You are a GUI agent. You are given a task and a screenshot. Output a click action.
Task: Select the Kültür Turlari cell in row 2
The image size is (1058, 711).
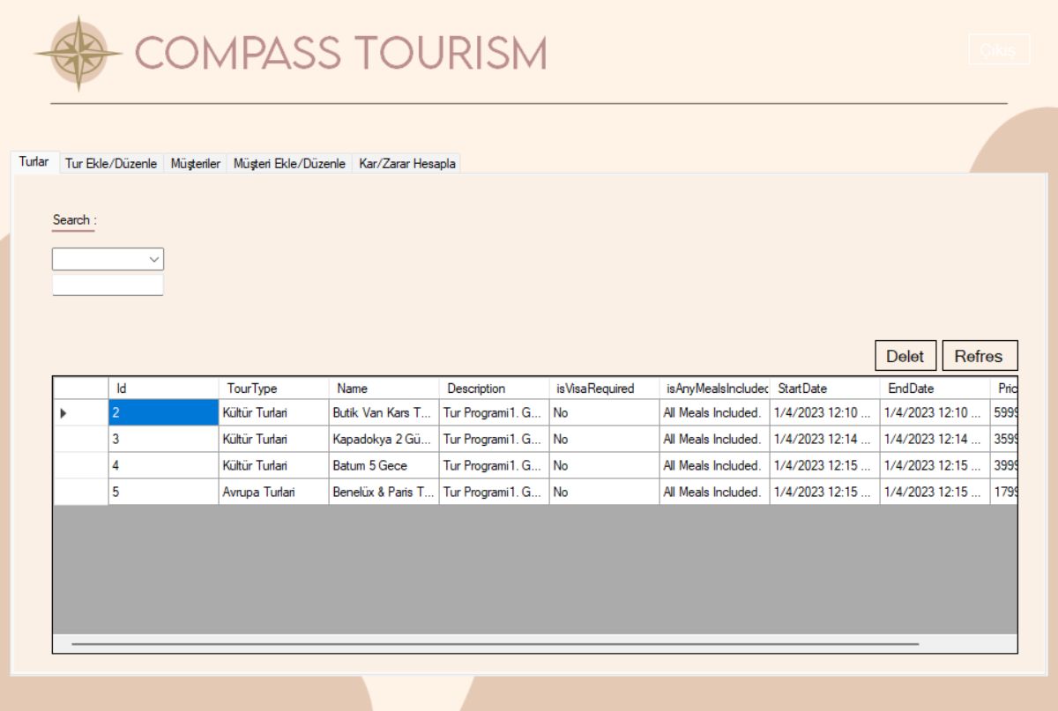[273, 412]
